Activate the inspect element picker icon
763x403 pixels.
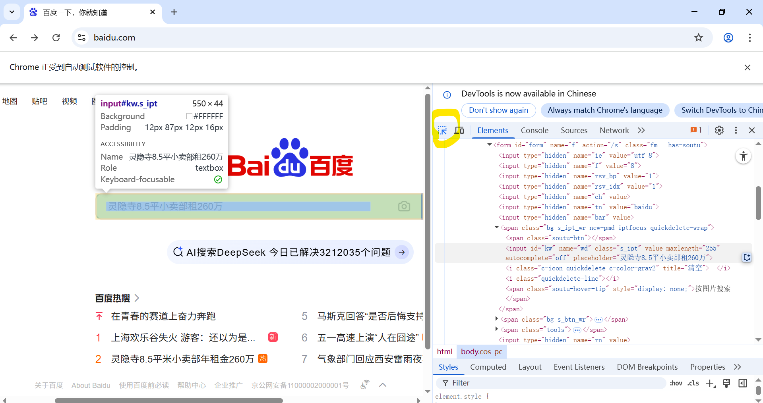(x=442, y=130)
